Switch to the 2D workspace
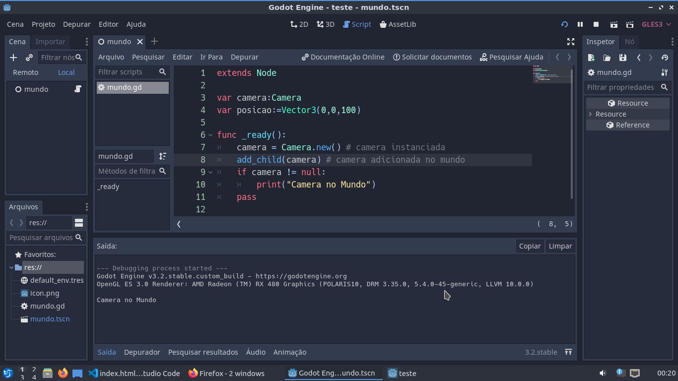Screen dimensions: 678x381 (x=299, y=24)
